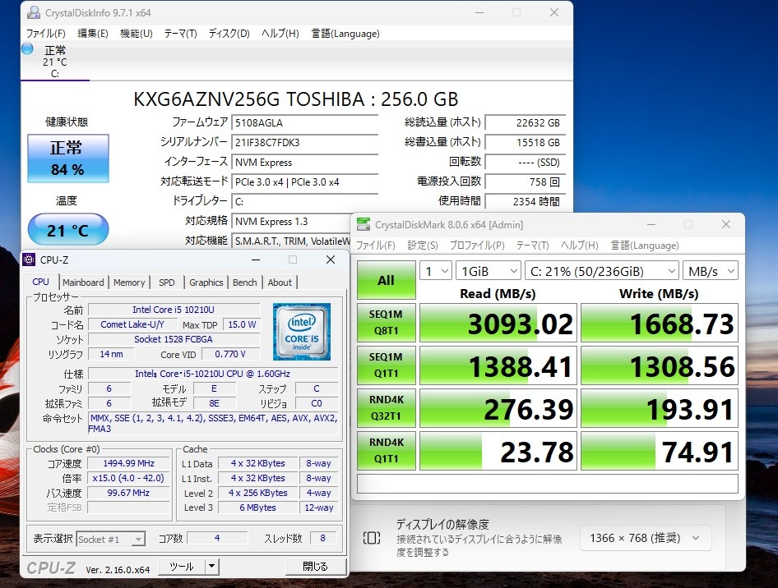The width and height of the screenshot is (778, 588).
Task: Open the test count dropdown showing 1
Action: coord(436,271)
